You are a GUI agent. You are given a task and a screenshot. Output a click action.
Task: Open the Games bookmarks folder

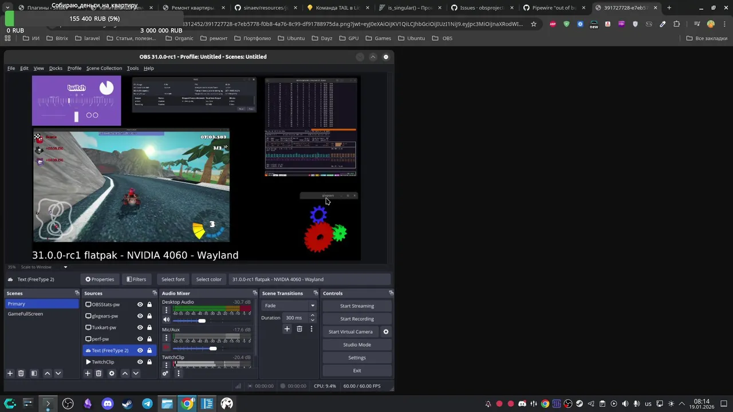click(x=377, y=38)
